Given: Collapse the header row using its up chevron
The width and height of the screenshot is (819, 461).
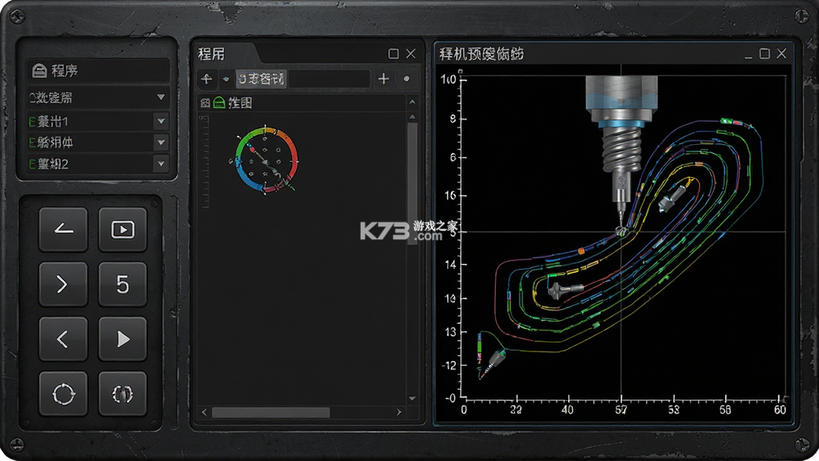Looking at the screenshot, I should pyautogui.click(x=412, y=102).
